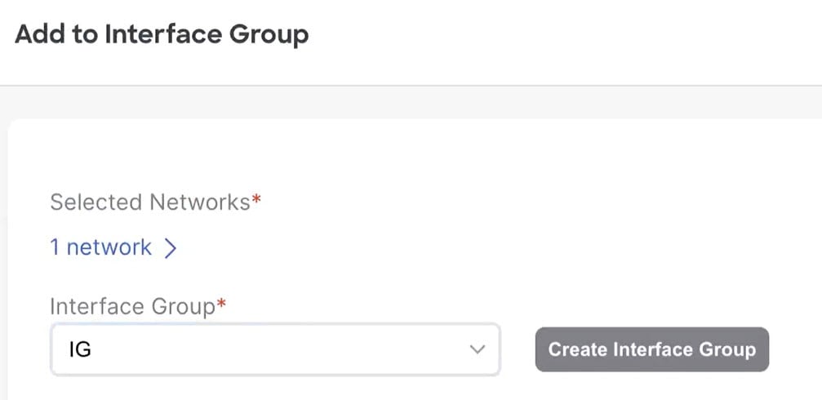
Task: Click the red asterisk after Selected Networks
Action: point(255,198)
